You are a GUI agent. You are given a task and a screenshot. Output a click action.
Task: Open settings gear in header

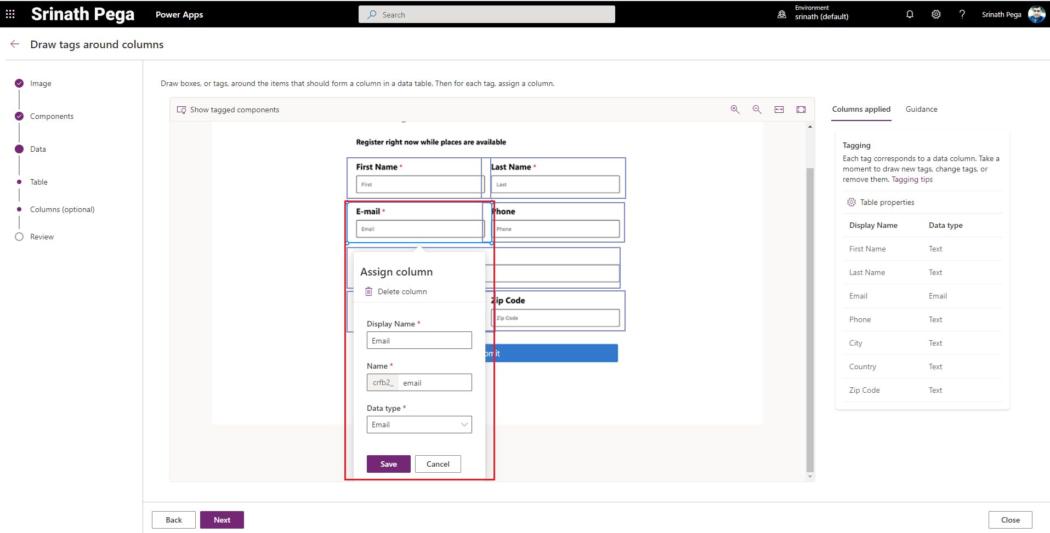tap(936, 14)
